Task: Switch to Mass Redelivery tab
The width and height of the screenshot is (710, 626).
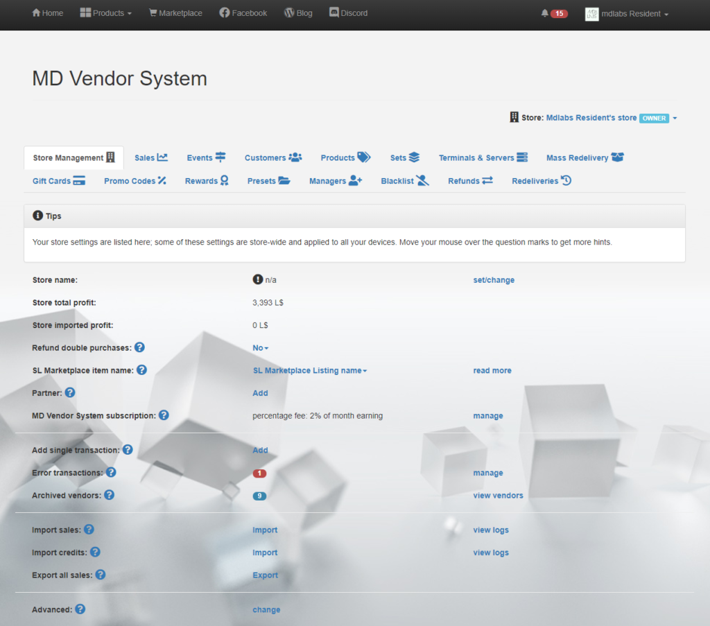Action: pyautogui.click(x=585, y=157)
